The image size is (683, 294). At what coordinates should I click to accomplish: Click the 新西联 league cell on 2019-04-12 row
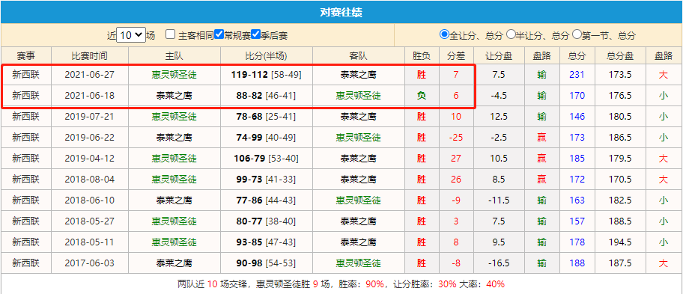(25, 159)
